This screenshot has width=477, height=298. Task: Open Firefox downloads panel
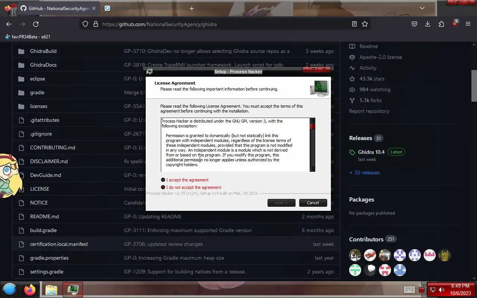[x=428, y=24]
